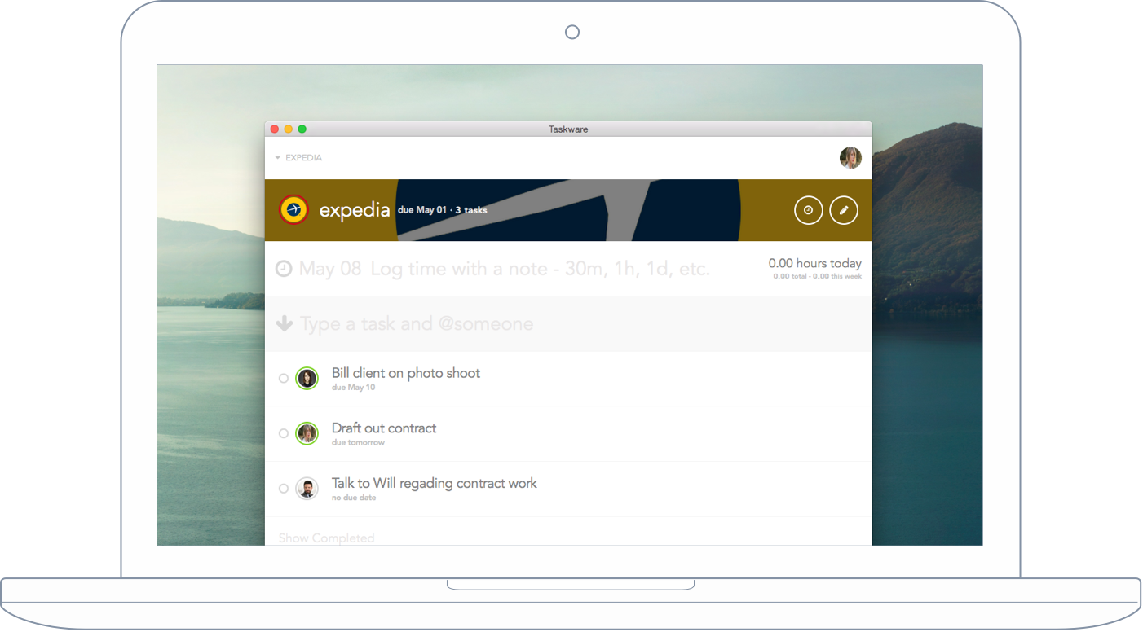Viewport: 1143px width, 632px height.
Task: Click the Taskware title bar label
Action: point(567,129)
